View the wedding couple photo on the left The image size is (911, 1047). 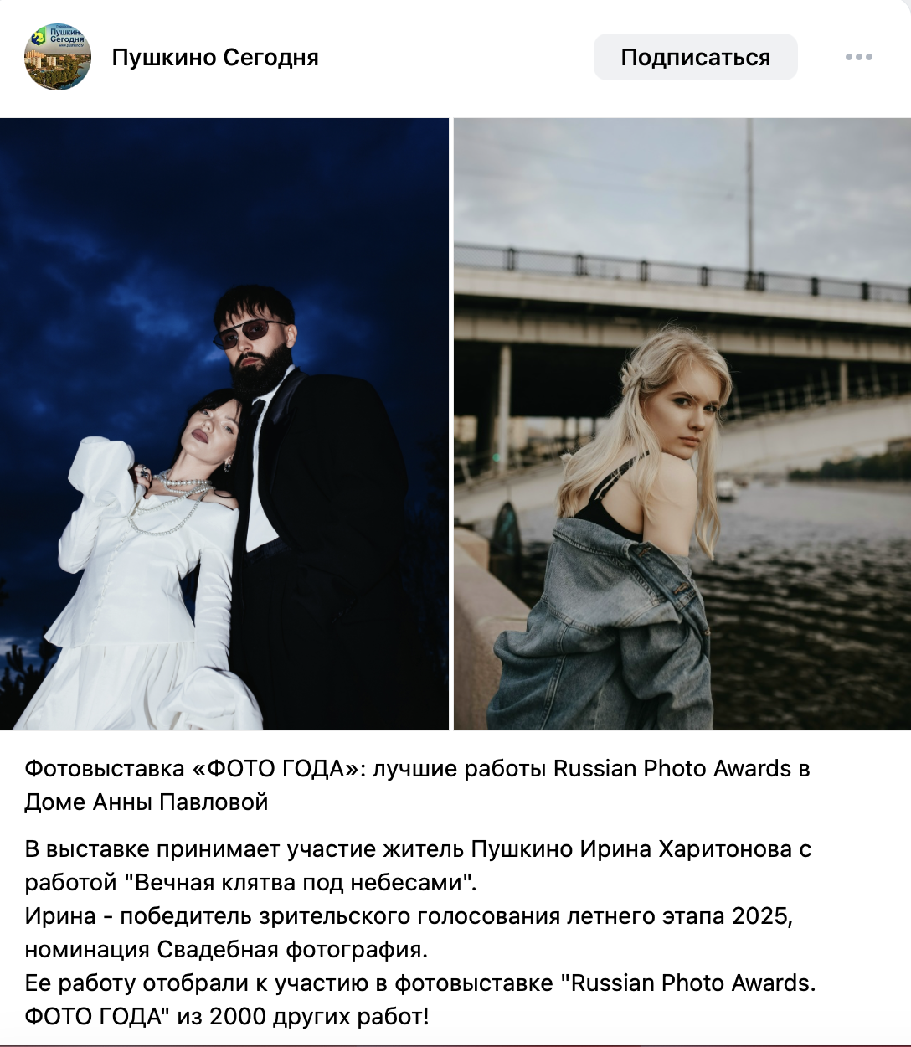coord(224,424)
